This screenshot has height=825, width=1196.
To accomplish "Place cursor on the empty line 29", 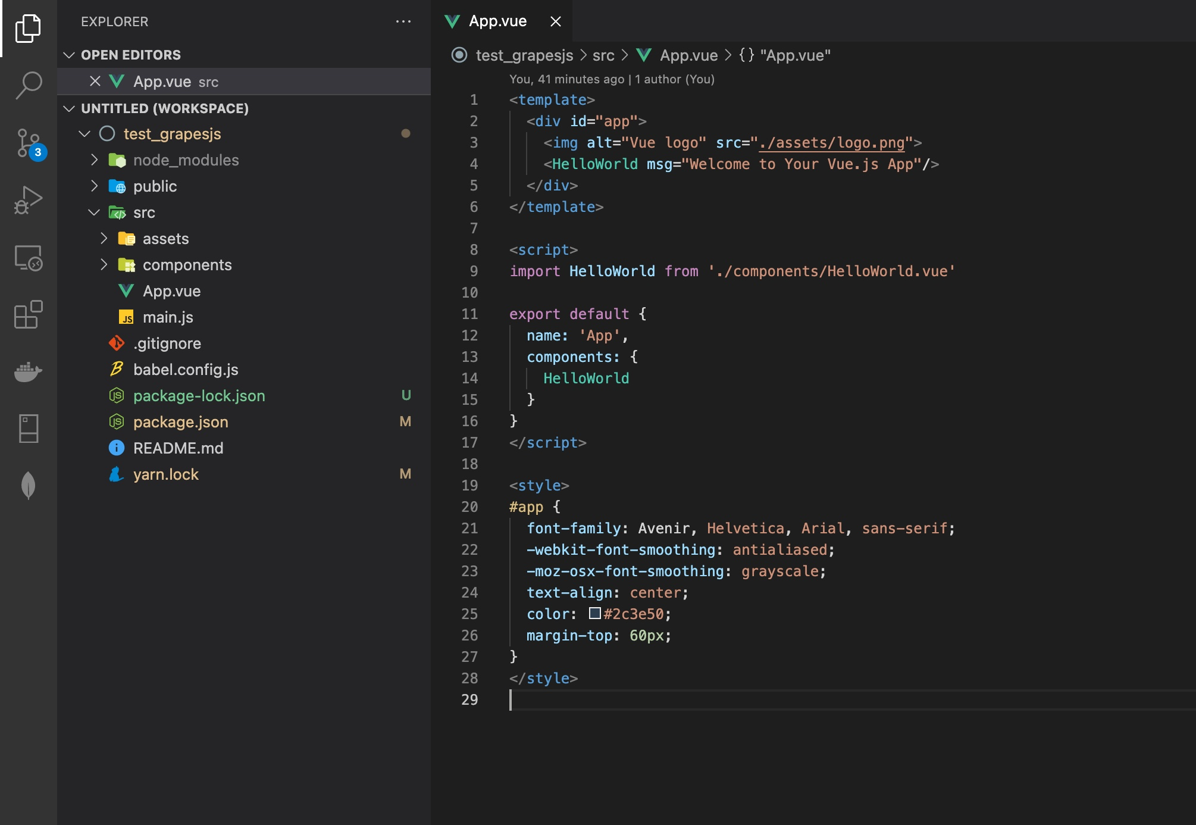I will 851,699.
